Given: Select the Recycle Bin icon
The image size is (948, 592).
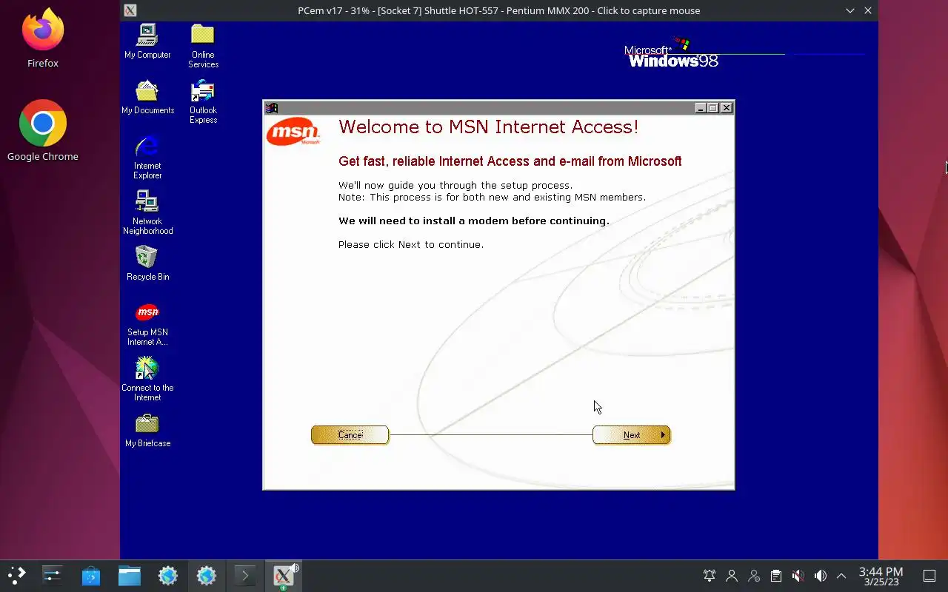Looking at the screenshot, I should coord(147,263).
